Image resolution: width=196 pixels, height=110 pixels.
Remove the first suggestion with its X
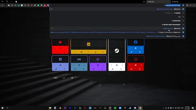coord(52,9)
